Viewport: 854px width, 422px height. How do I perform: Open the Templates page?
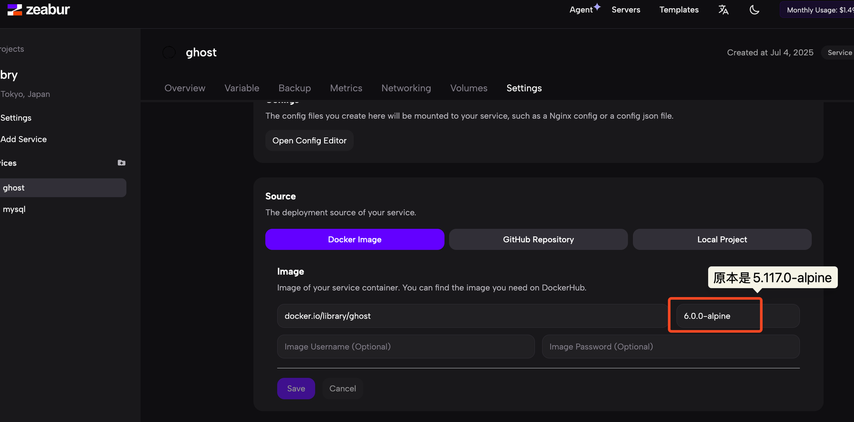[679, 10]
